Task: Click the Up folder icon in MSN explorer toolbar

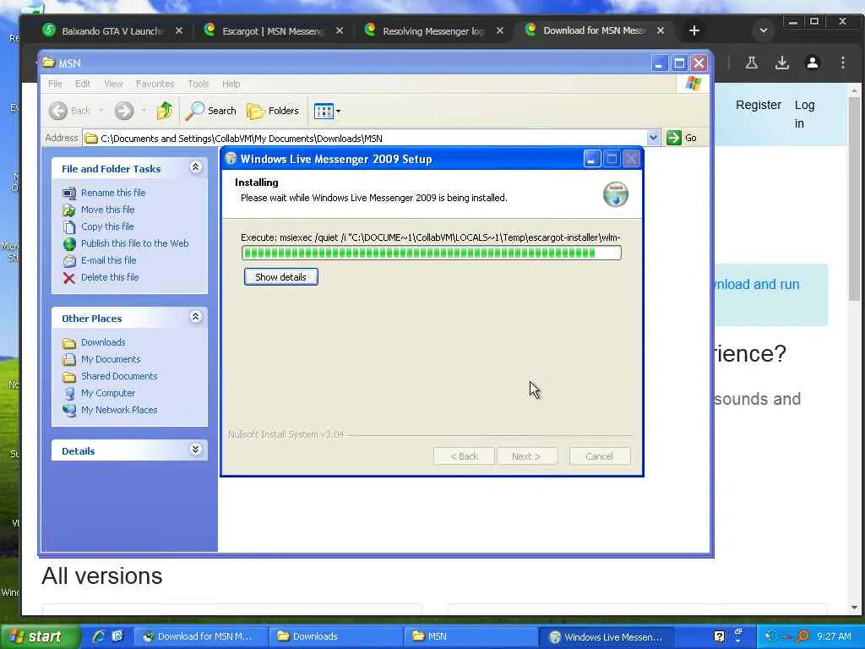Action: point(165,111)
